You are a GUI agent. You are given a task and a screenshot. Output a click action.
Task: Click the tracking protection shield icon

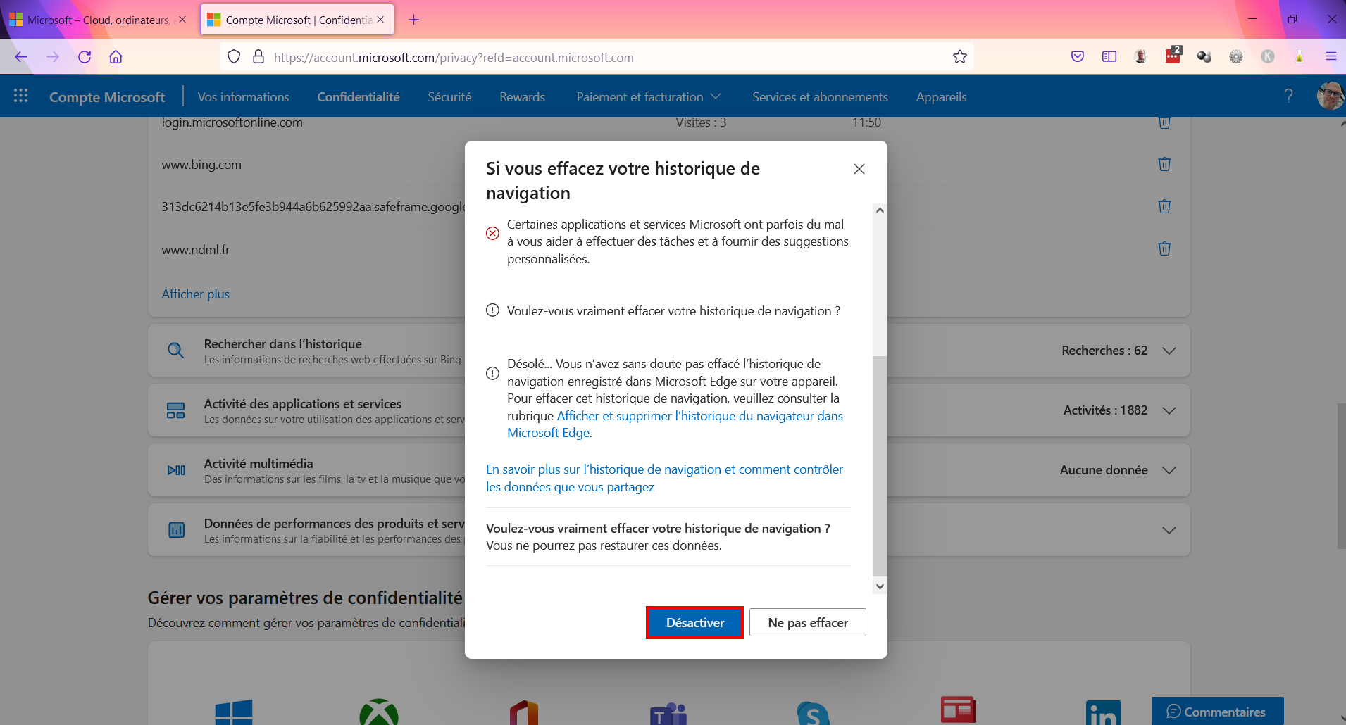click(234, 57)
